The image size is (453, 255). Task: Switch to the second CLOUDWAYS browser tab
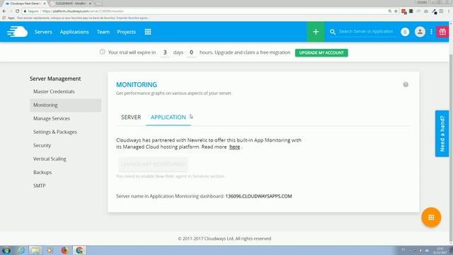[71, 4]
